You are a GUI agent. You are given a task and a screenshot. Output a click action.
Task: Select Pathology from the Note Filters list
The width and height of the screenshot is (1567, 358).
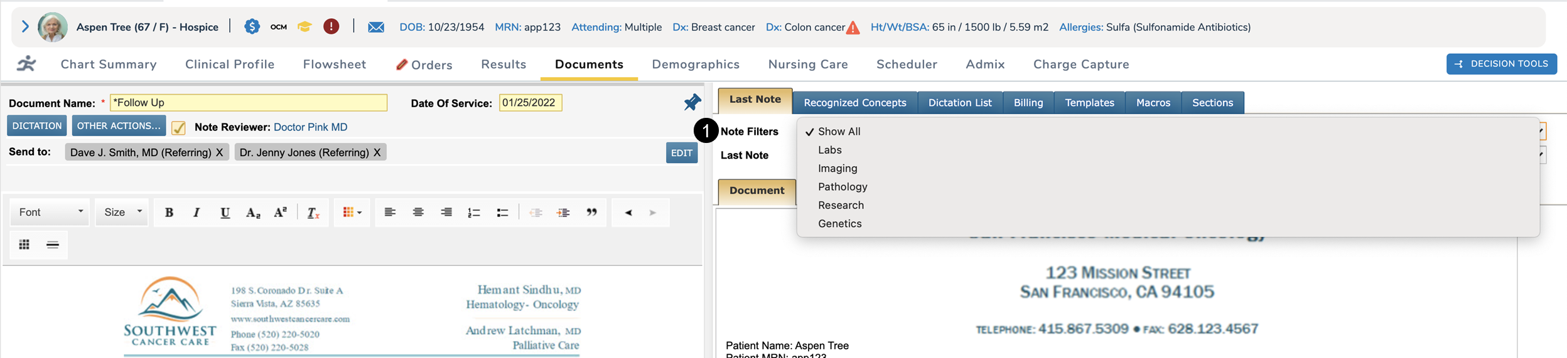843,187
